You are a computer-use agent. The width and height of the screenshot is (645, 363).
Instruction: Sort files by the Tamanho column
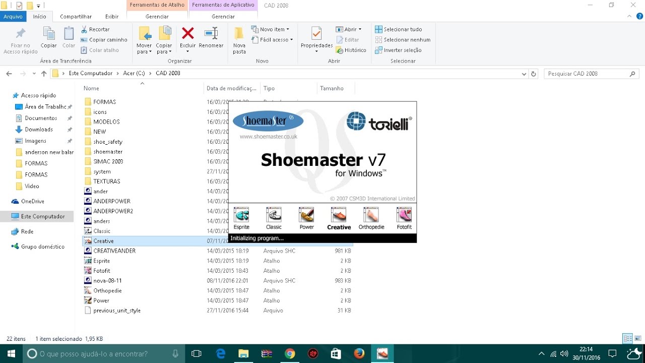336,88
